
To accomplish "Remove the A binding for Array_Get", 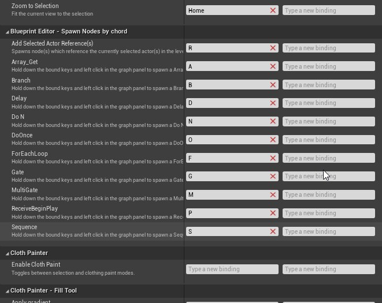I will (273, 66).
